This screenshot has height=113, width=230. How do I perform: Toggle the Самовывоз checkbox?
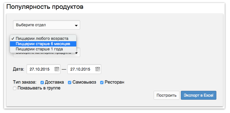[x=70, y=83]
